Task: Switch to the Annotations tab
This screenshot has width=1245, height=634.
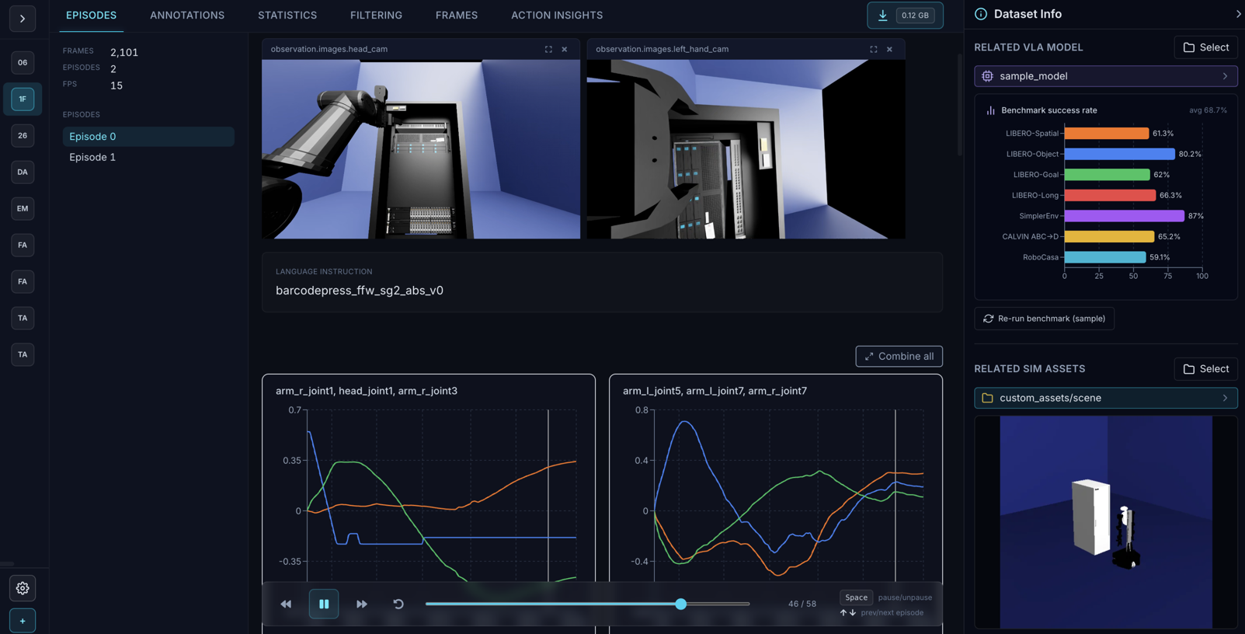Action: tap(187, 16)
